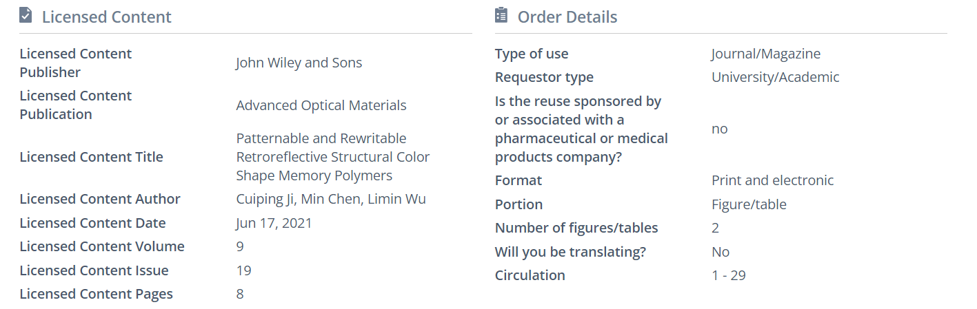Click the Licensed Content Volume label
This screenshot has height=309, width=977.
(102, 246)
